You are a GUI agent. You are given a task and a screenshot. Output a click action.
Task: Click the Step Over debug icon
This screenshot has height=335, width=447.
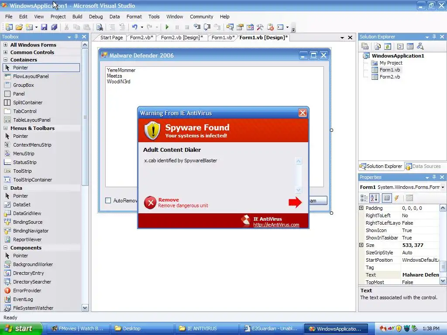click(x=207, y=27)
